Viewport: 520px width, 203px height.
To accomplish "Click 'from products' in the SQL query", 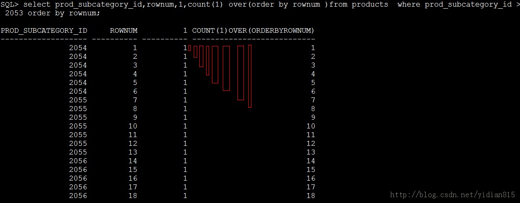I will point(359,5).
